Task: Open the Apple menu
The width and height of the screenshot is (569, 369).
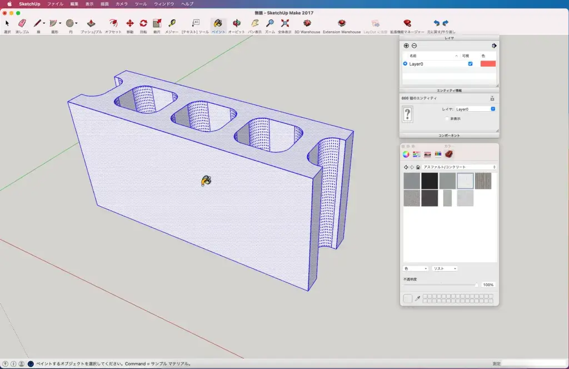Action: [9, 4]
